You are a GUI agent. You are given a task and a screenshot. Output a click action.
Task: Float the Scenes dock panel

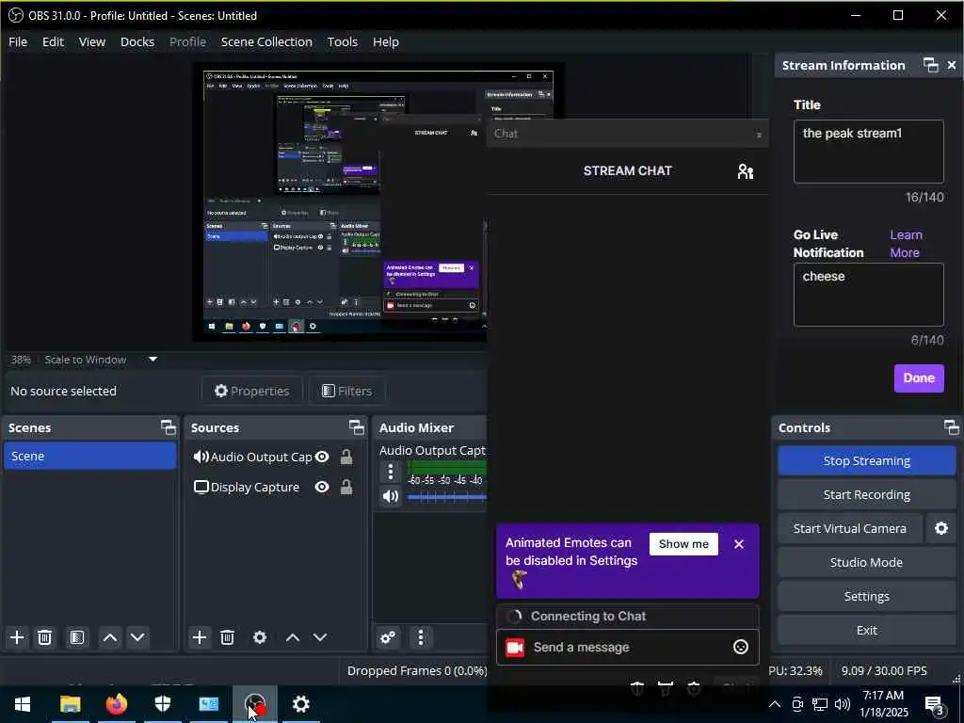[168, 427]
